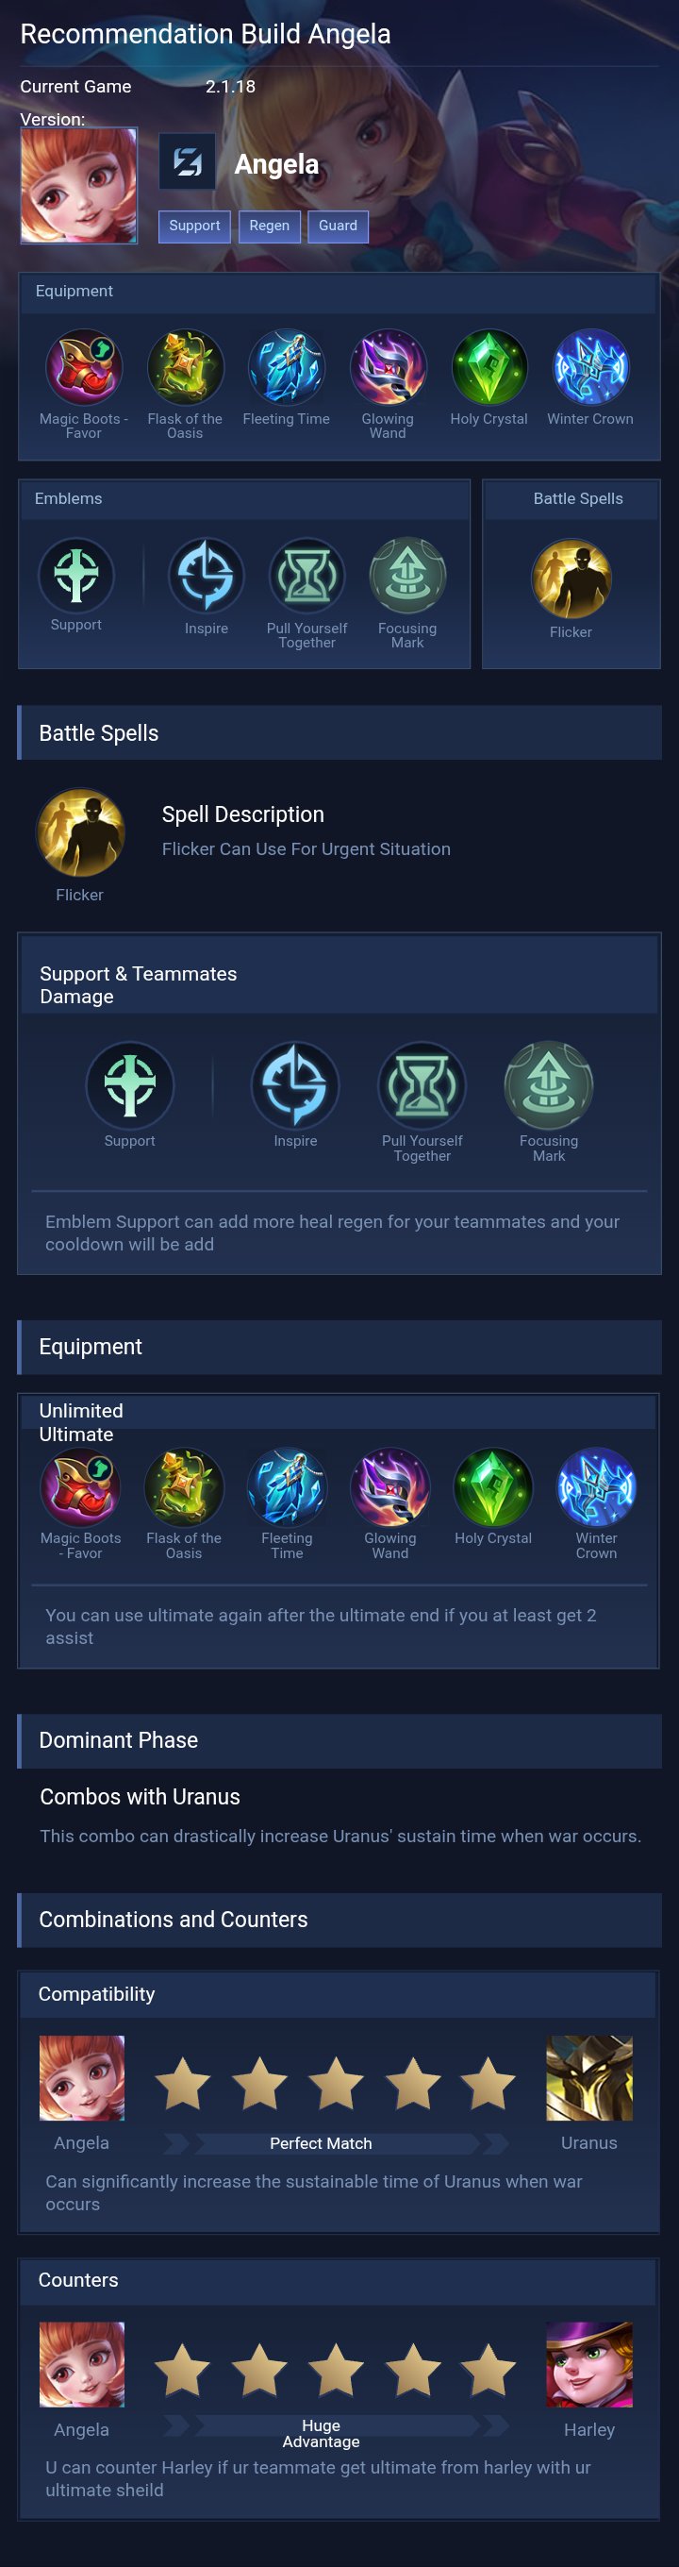Click the mage role icon beside Angela's name
Screen dimensions: 679x2567
[x=187, y=161]
